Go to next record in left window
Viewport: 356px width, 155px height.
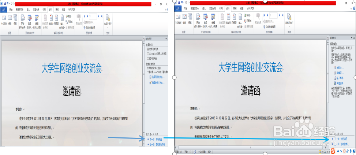(x=98, y=16)
